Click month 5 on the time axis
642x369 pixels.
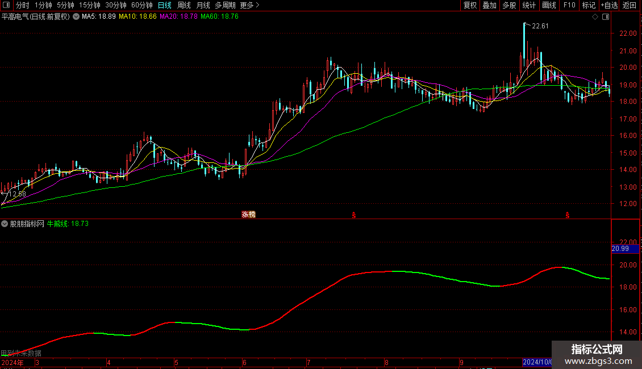(x=176, y=362)
